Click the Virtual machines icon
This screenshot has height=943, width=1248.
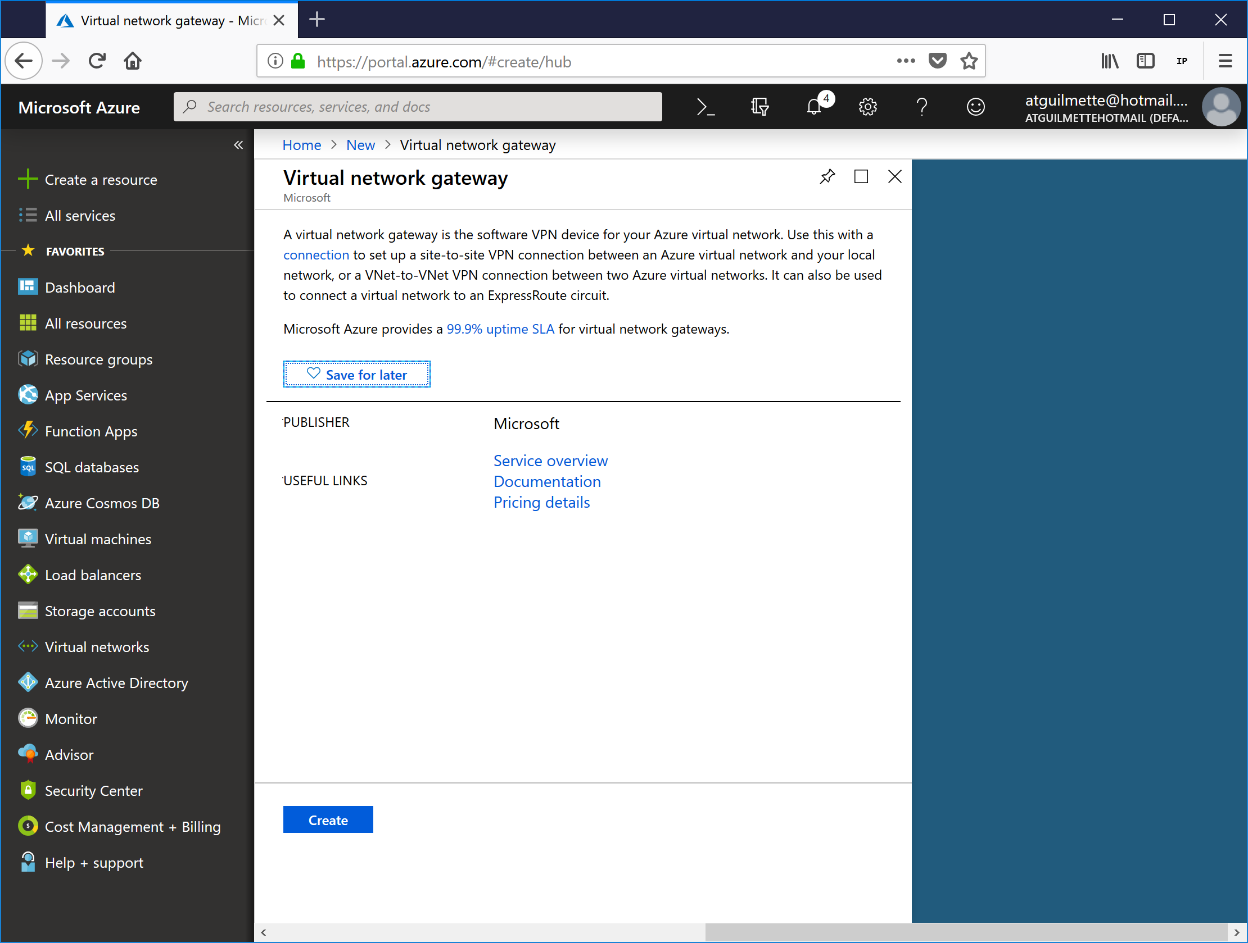[x=28, y=538]
